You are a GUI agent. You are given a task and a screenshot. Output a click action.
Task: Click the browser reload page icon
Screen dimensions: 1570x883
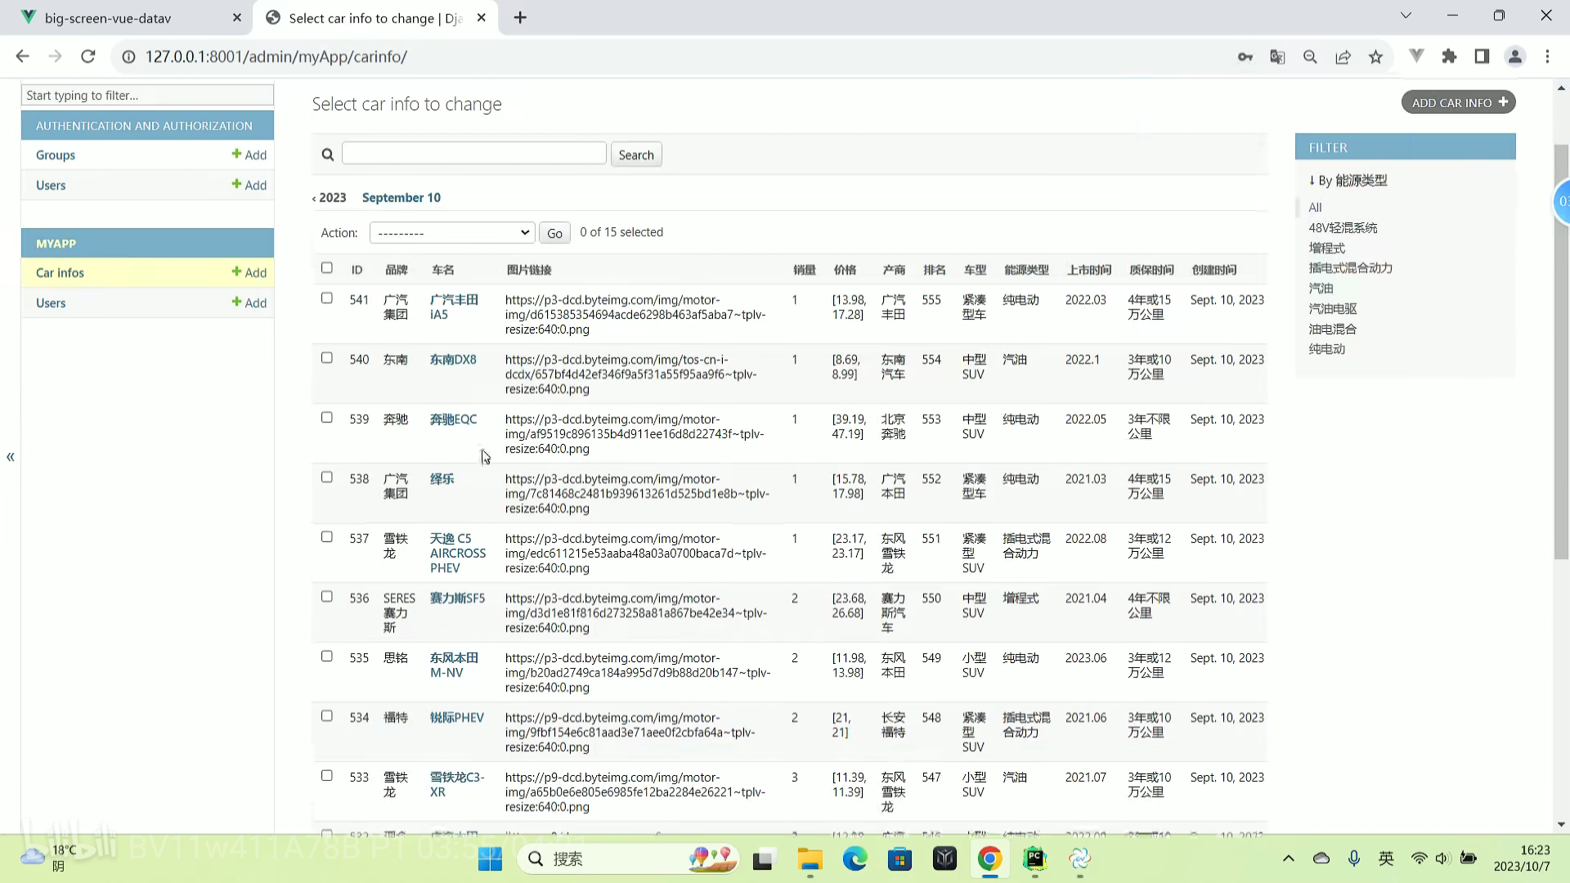coord(88,56)
